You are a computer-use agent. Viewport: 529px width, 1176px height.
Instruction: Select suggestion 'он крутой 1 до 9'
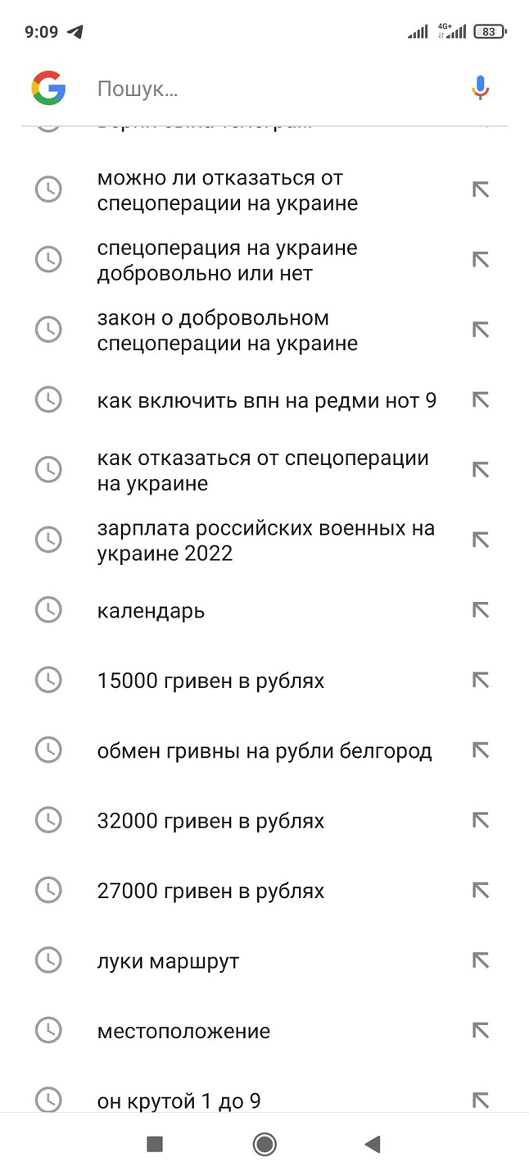click(x=179, y=1101)
